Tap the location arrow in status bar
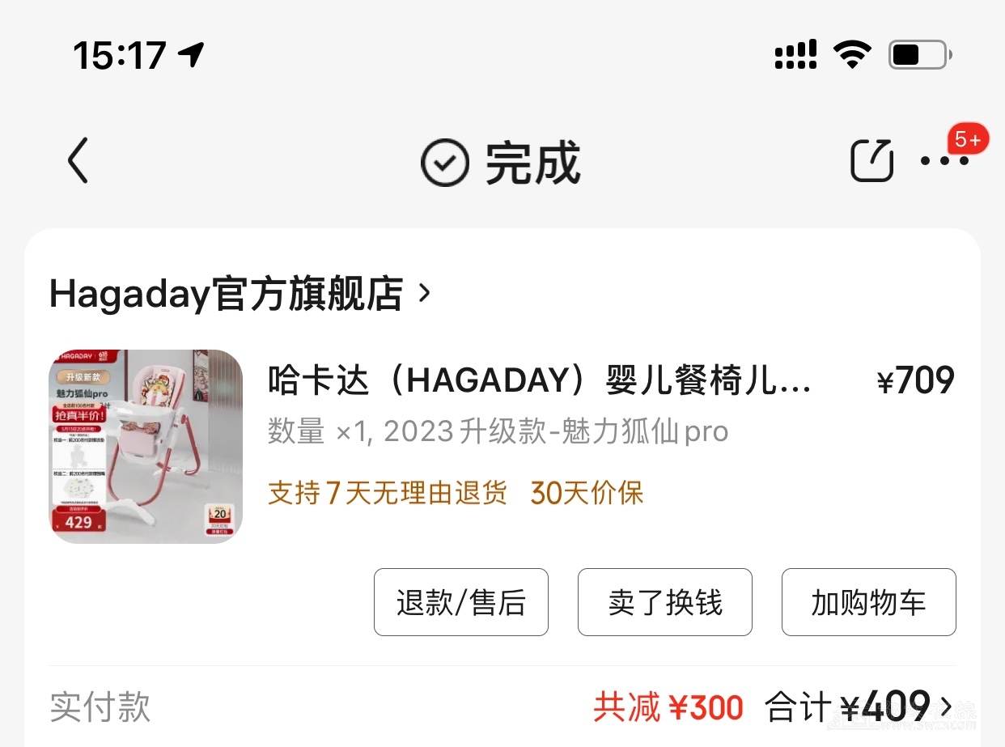 tap(192, 54)
